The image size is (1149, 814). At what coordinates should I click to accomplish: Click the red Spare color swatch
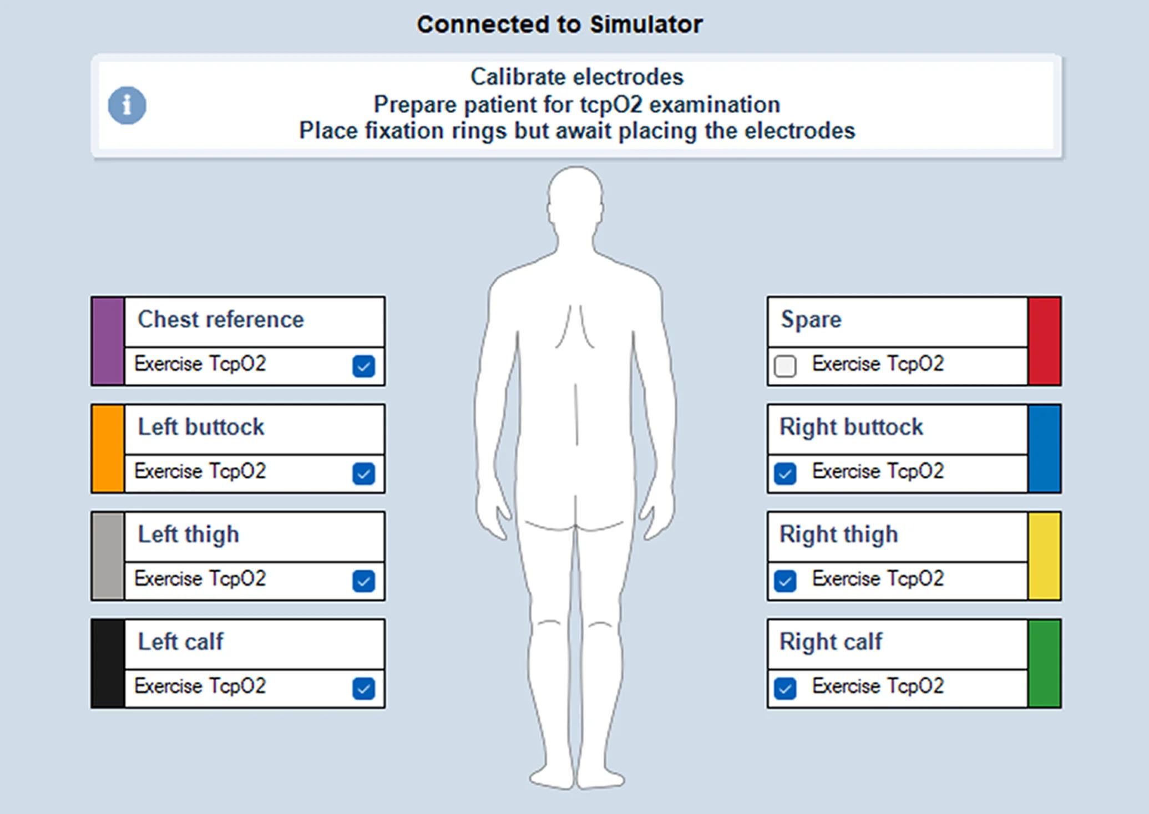click(1044, 341)
